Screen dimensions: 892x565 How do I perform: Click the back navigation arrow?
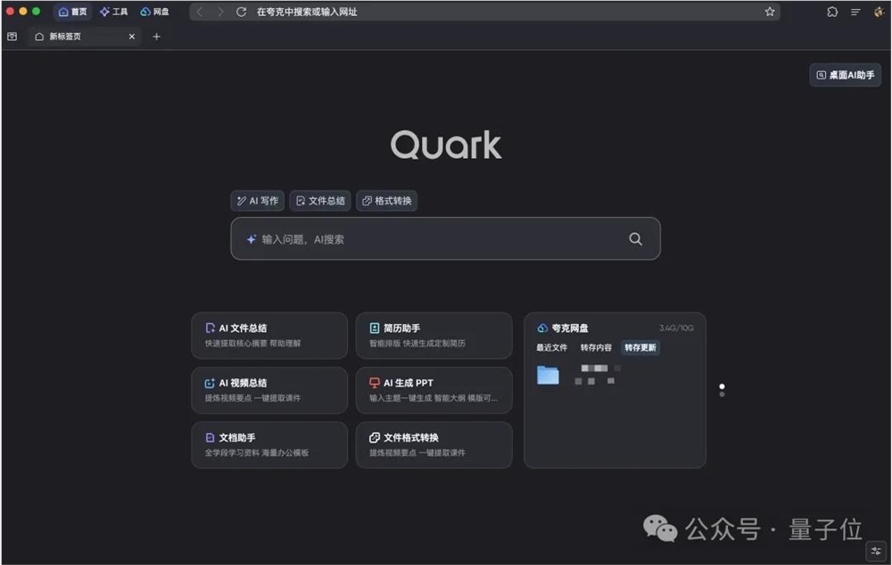(x=198, y=12)
